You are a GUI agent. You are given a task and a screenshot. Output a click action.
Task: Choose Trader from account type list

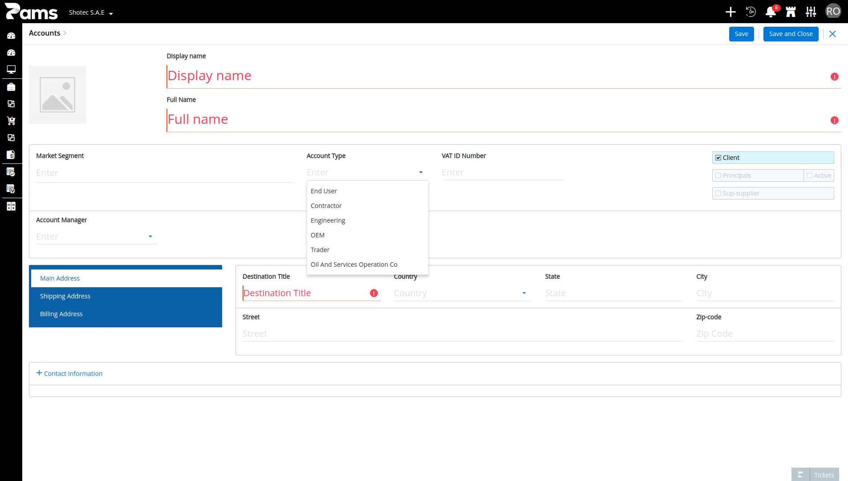367,250
